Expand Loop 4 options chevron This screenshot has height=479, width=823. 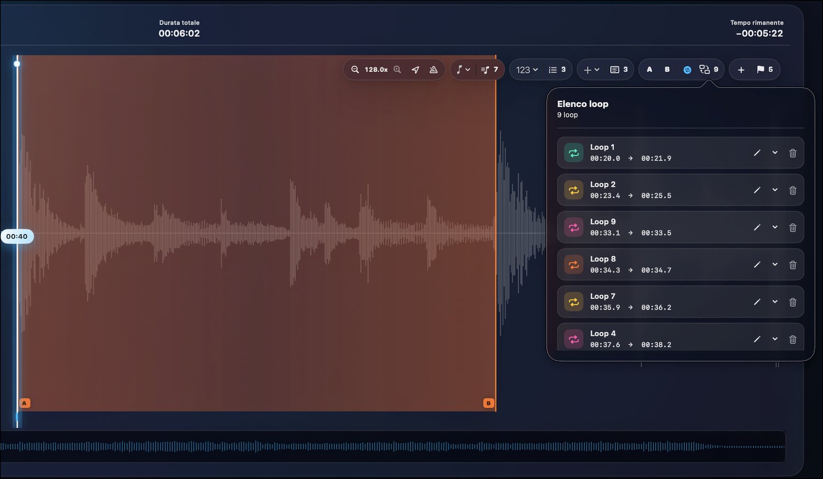coord(775,339)
